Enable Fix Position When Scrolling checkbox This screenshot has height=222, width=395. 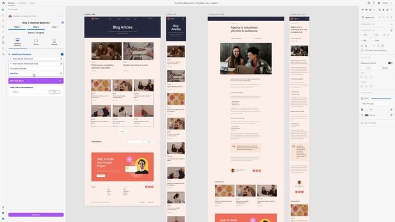click(362, 51)
